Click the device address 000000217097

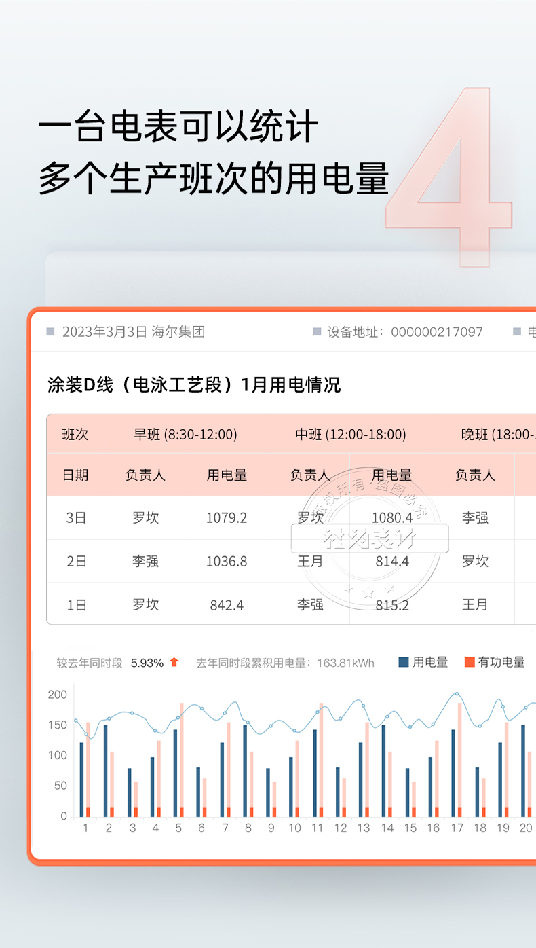(x=427, y=332)
